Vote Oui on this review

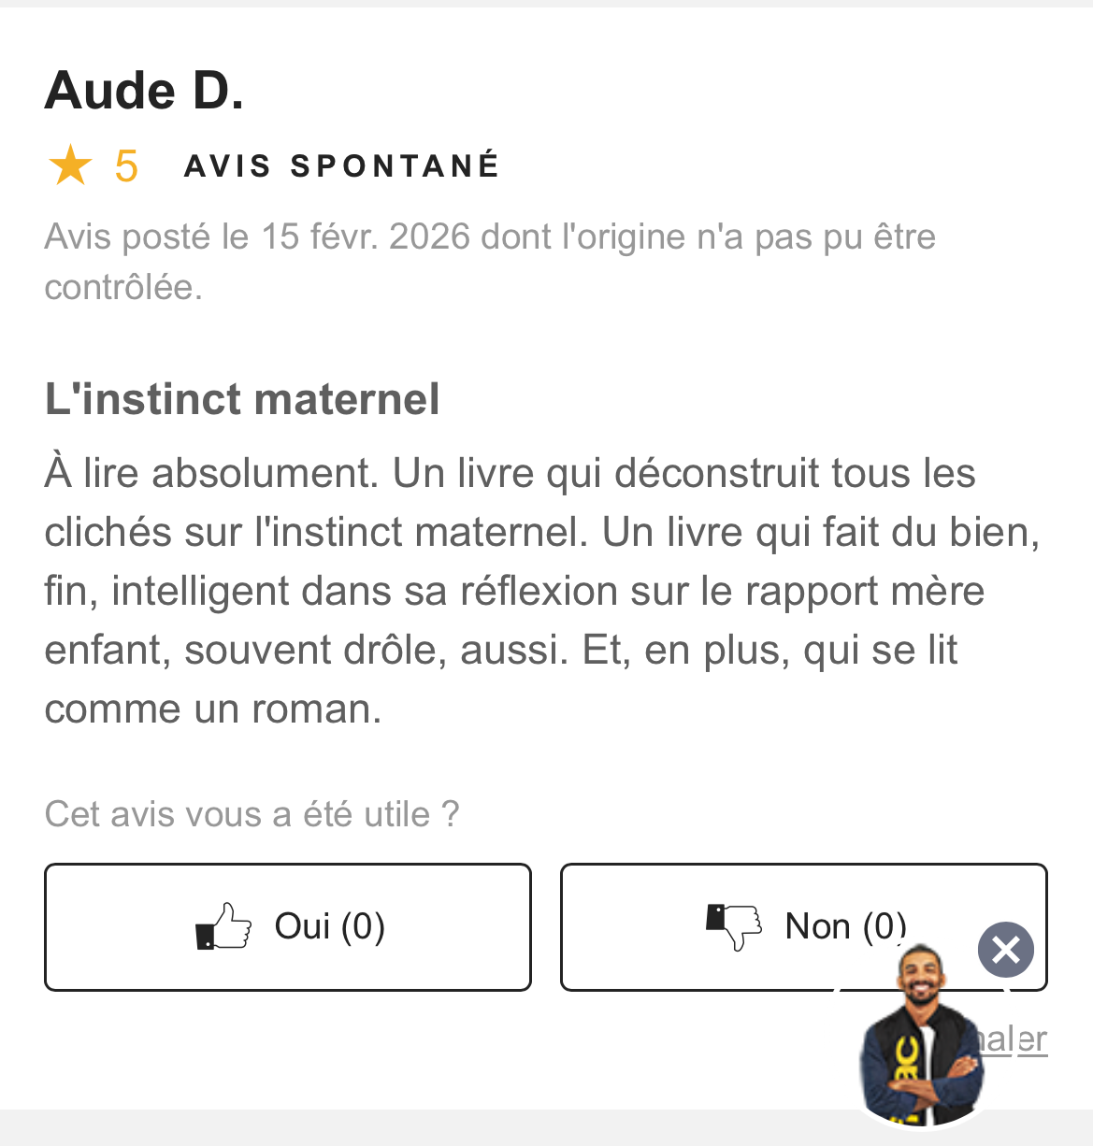pyautogui.click(x=288, y=926)
